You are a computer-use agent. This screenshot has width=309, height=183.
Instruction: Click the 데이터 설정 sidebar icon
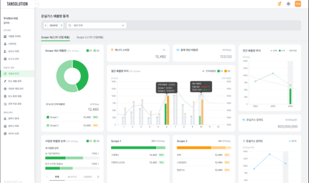coord(5,133)
